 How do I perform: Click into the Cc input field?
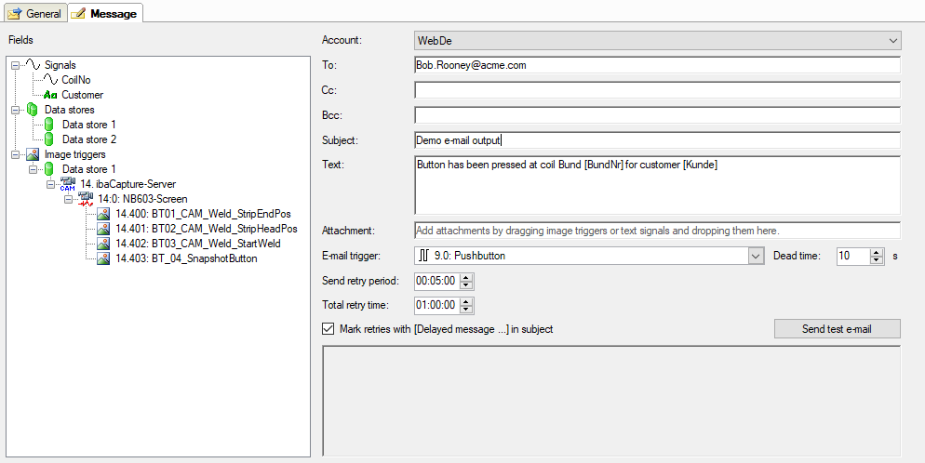pos(657,90)
